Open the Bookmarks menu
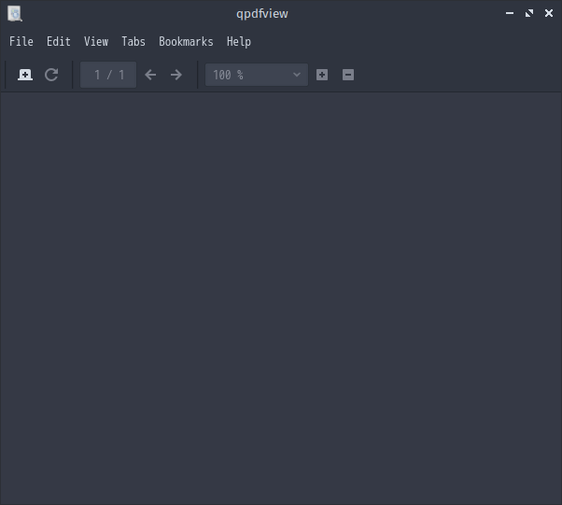 point(186,42)
